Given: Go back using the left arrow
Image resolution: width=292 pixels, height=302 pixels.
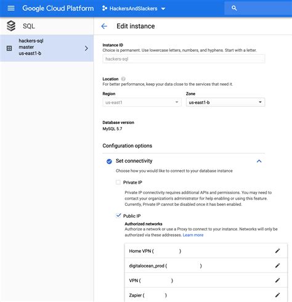Looking at the screenshot, I should click(x=104, y=26).
